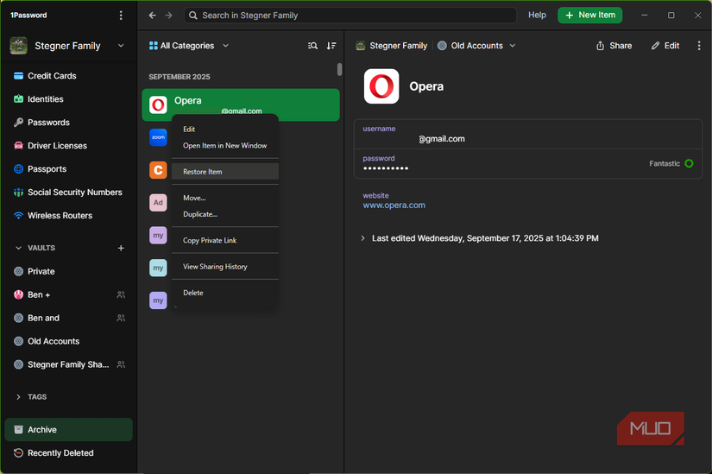712x474 pixels.
Task: Open Wireless Routers category in sidebar
Action: click(60, 216)
